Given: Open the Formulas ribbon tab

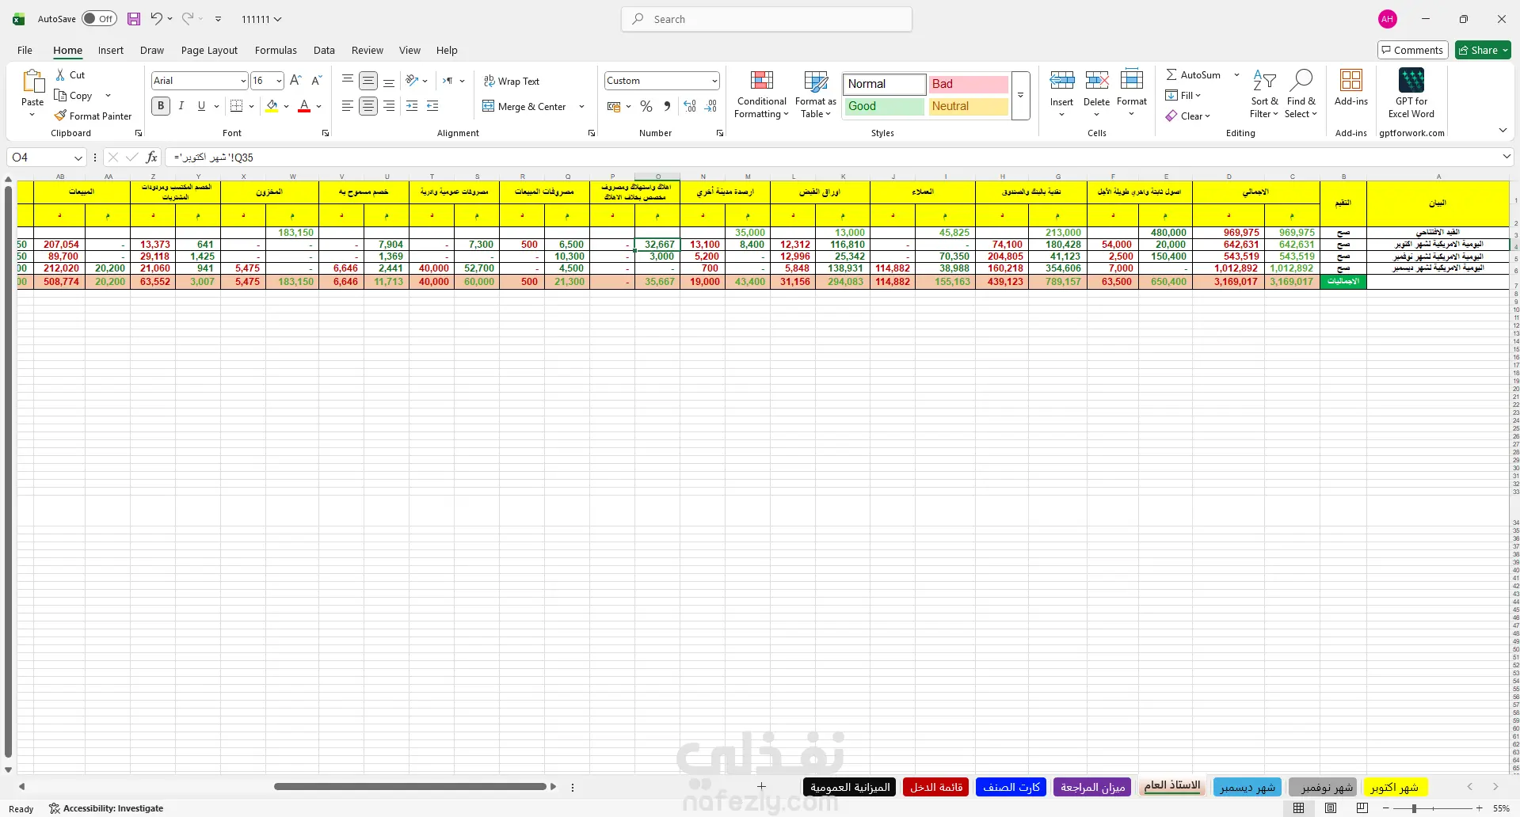Looking at the screenshot, I should coord(276,50).
